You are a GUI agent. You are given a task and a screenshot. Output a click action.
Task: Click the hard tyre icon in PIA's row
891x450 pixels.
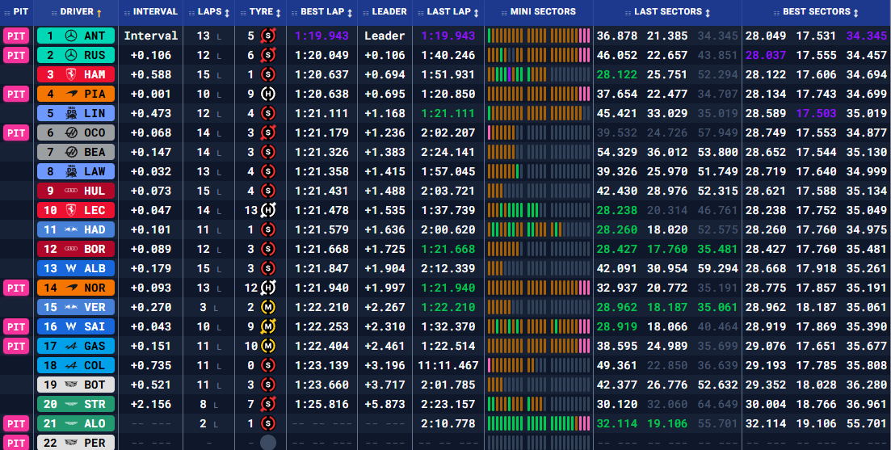pos(268,94)
